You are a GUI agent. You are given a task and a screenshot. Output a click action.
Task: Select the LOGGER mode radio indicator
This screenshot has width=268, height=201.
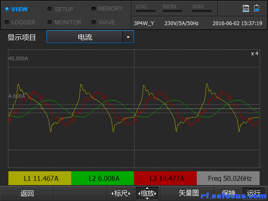click(x=7, y=22)
